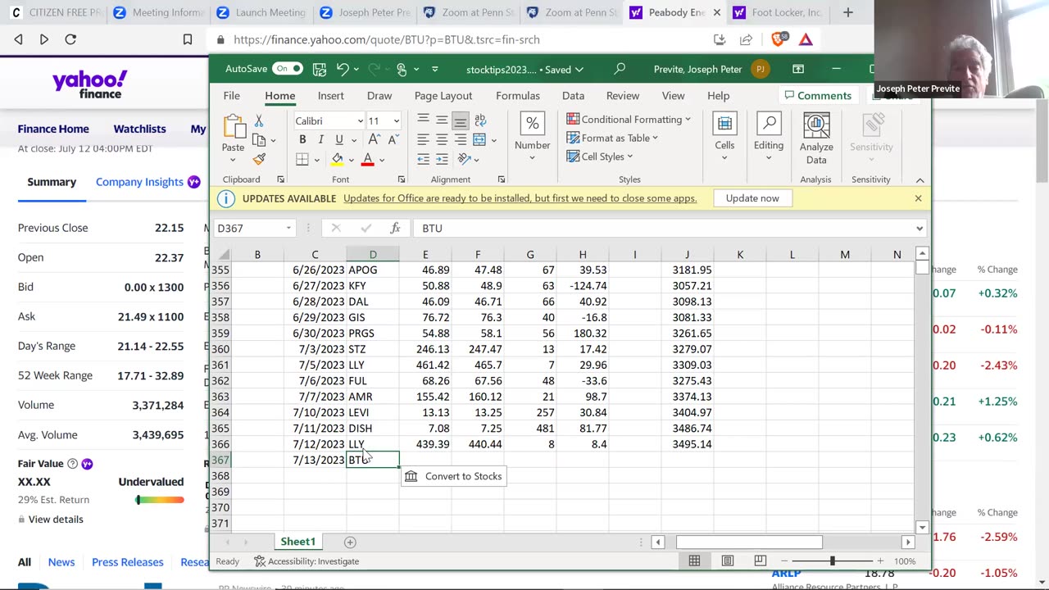
Task: Toggle Bold formatting
Action: pos(302,140)
